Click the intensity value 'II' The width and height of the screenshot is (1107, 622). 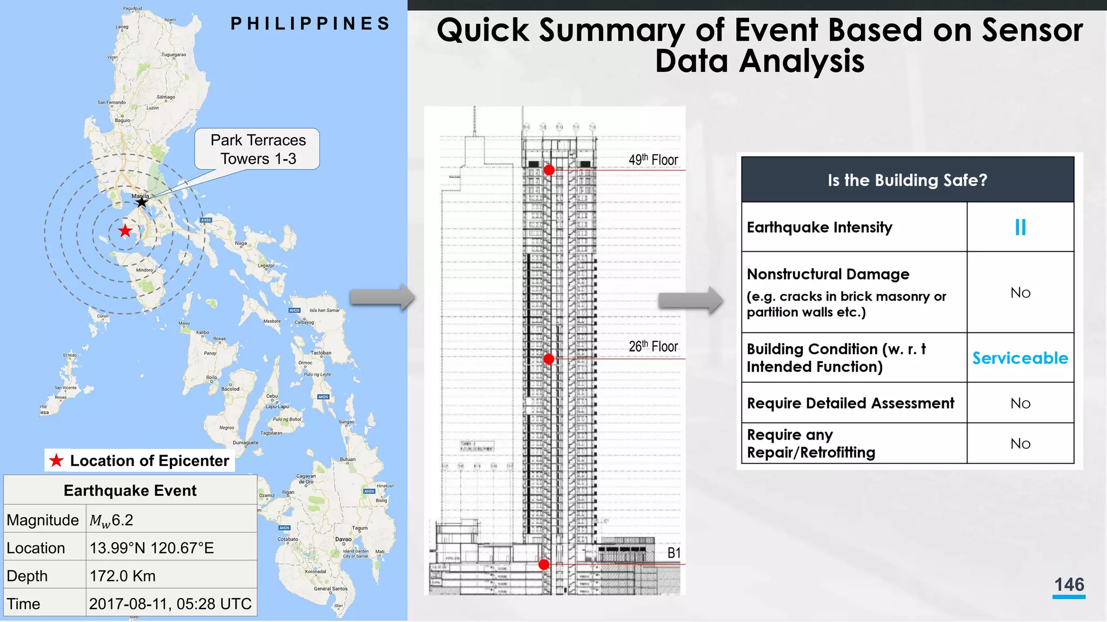click(x=1020, y=227)
